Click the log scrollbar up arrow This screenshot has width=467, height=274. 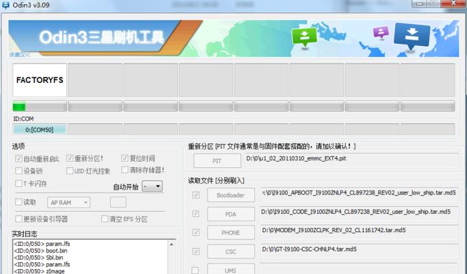click(172, 245)
